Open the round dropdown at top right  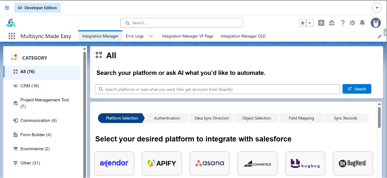coord(377,8)
